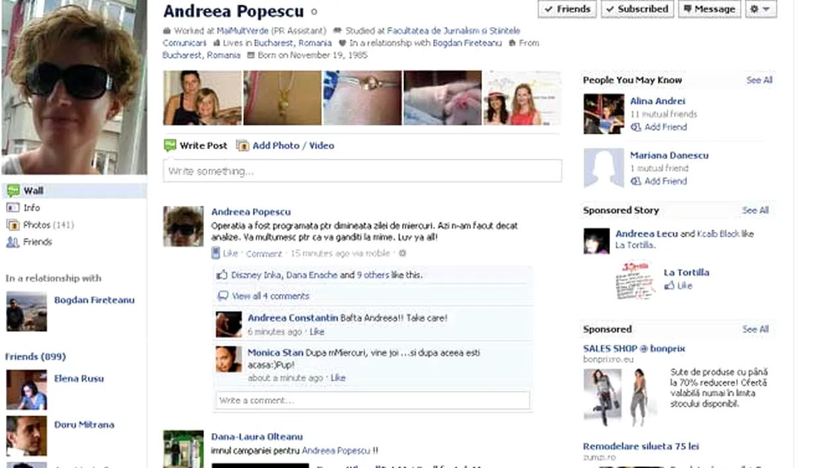
Task: Expand View all 4 comments
Action: point(270,296)
